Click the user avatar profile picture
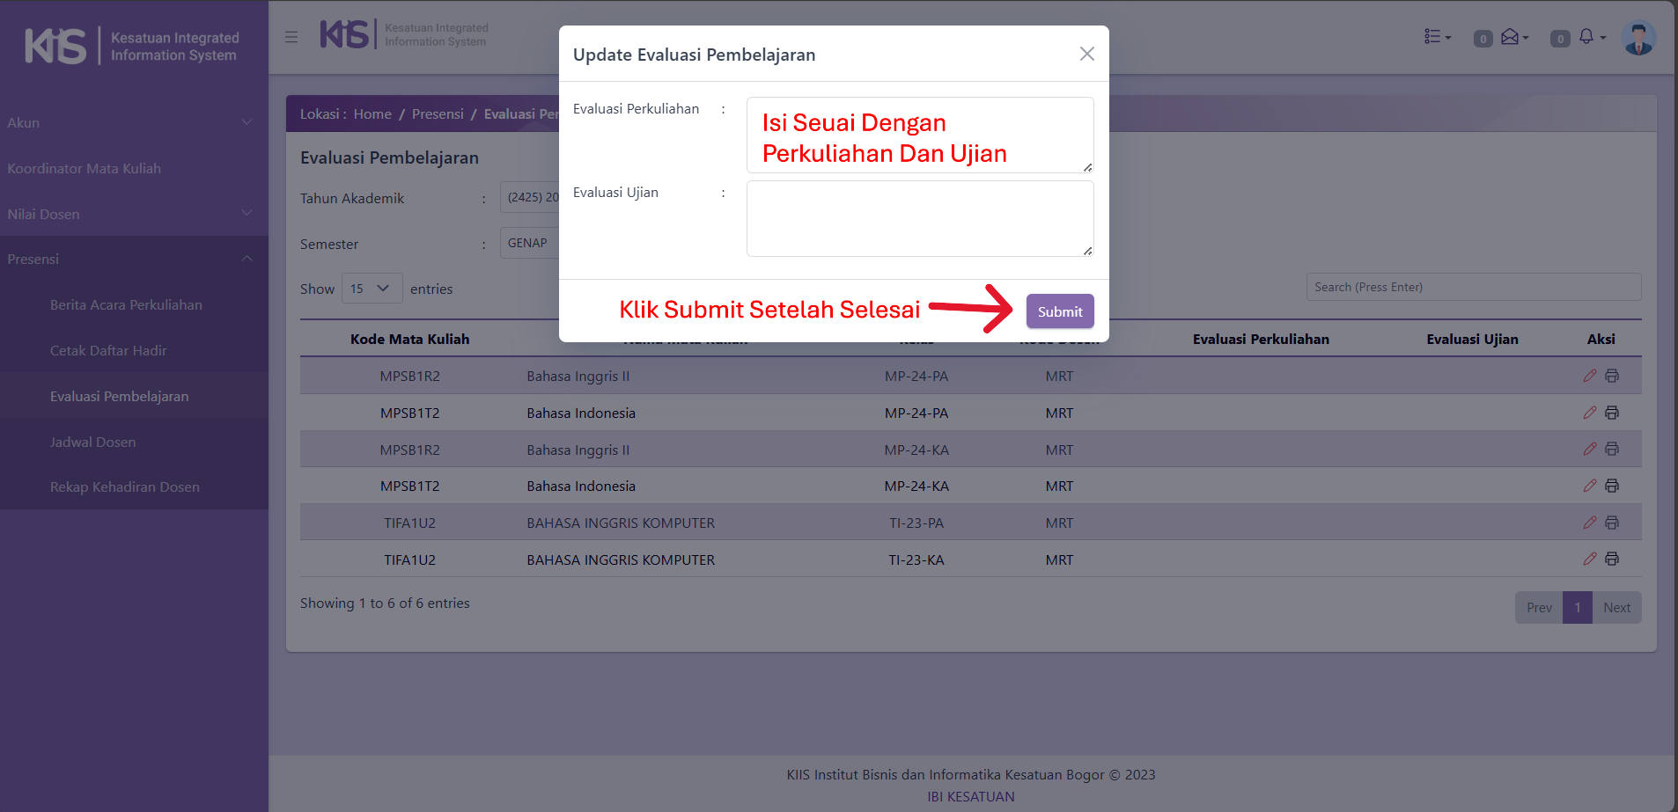 tap(1638, 38)
